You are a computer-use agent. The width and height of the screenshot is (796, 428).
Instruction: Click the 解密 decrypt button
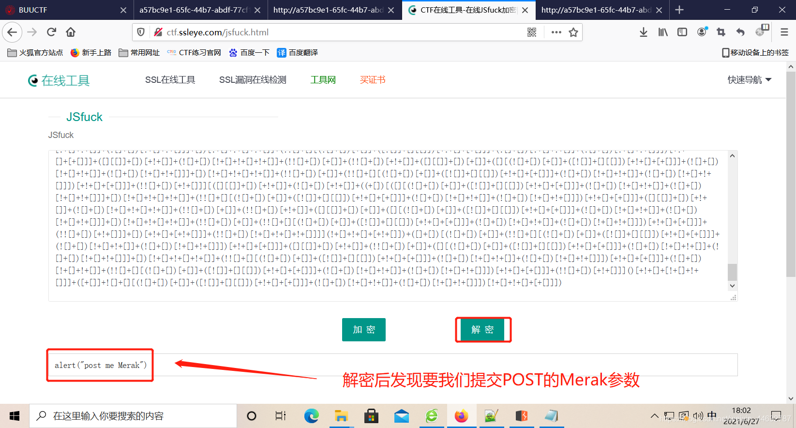(482, 330)
